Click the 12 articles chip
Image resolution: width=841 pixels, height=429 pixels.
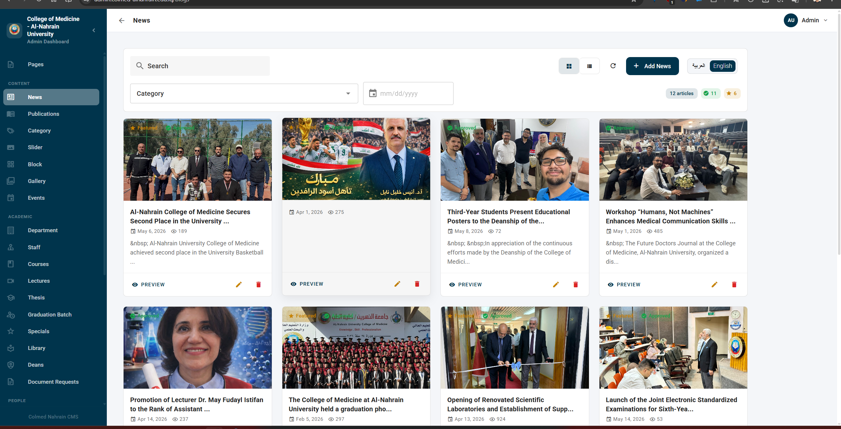point(682,93)
